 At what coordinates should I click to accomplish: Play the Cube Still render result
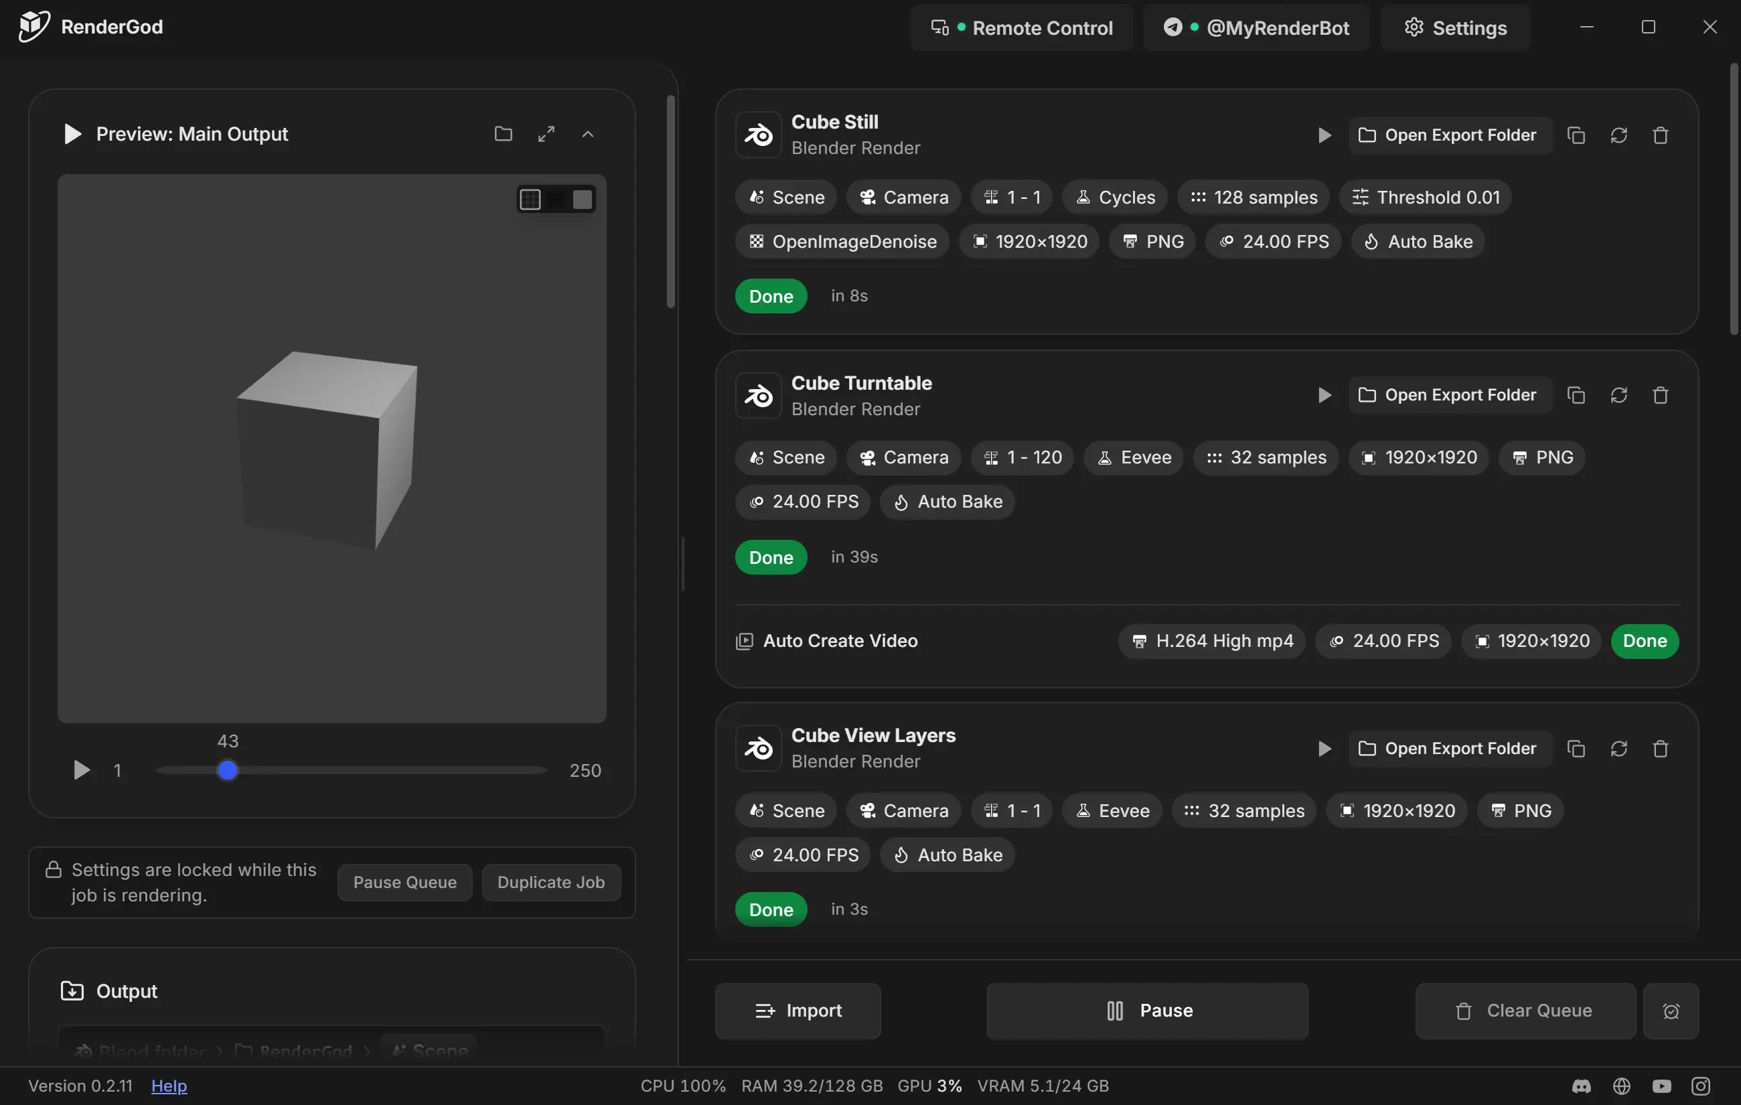click(x=1324, y=135)
